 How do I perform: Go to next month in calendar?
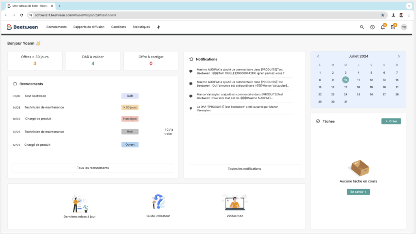tap(399, 56)
